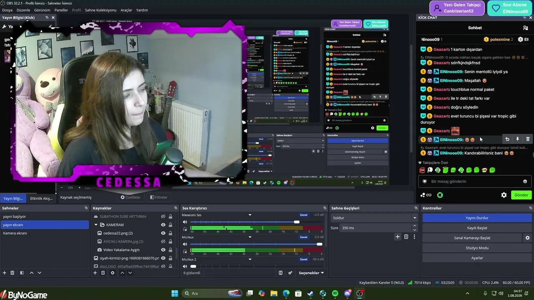Move source up in Kaynaklar toolbar
Viewport: 534px width, 300px height.
click(x=122, y=273)
